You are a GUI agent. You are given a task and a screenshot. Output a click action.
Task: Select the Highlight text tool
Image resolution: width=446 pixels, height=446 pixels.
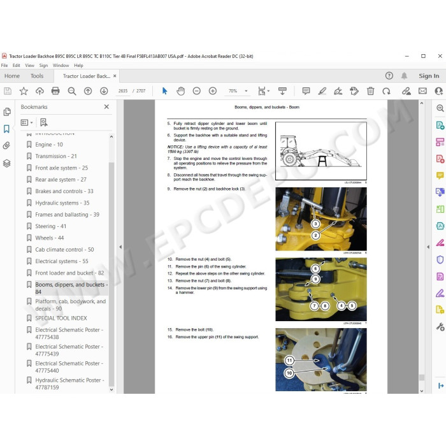(322, 91)
